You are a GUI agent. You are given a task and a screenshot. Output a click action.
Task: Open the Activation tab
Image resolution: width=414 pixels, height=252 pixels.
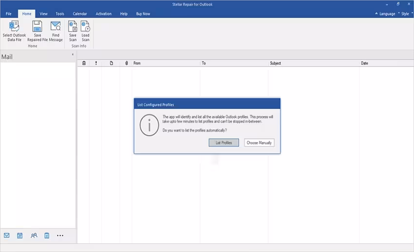(103, 14)
